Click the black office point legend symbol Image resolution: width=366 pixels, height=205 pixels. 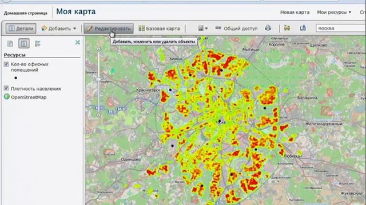coord(15,78)
